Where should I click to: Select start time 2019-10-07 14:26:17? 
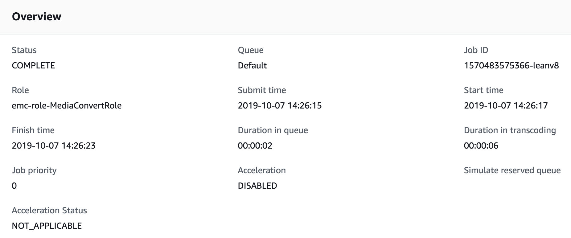point(506,105)
